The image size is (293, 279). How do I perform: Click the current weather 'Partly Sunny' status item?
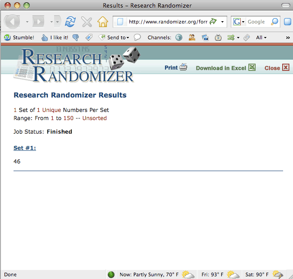click(149, 274)
